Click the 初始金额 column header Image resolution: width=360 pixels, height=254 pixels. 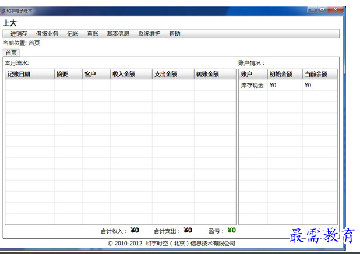(x=281, y=74)
